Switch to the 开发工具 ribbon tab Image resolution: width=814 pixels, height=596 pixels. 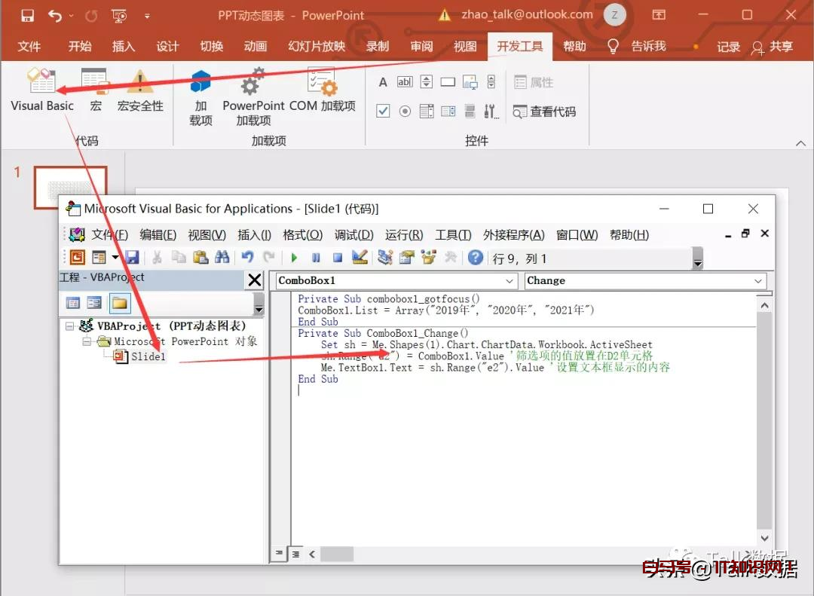[519, 47]
